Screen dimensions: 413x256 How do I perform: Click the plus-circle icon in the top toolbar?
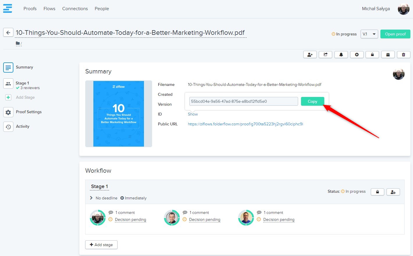click(x=357, y=55)
